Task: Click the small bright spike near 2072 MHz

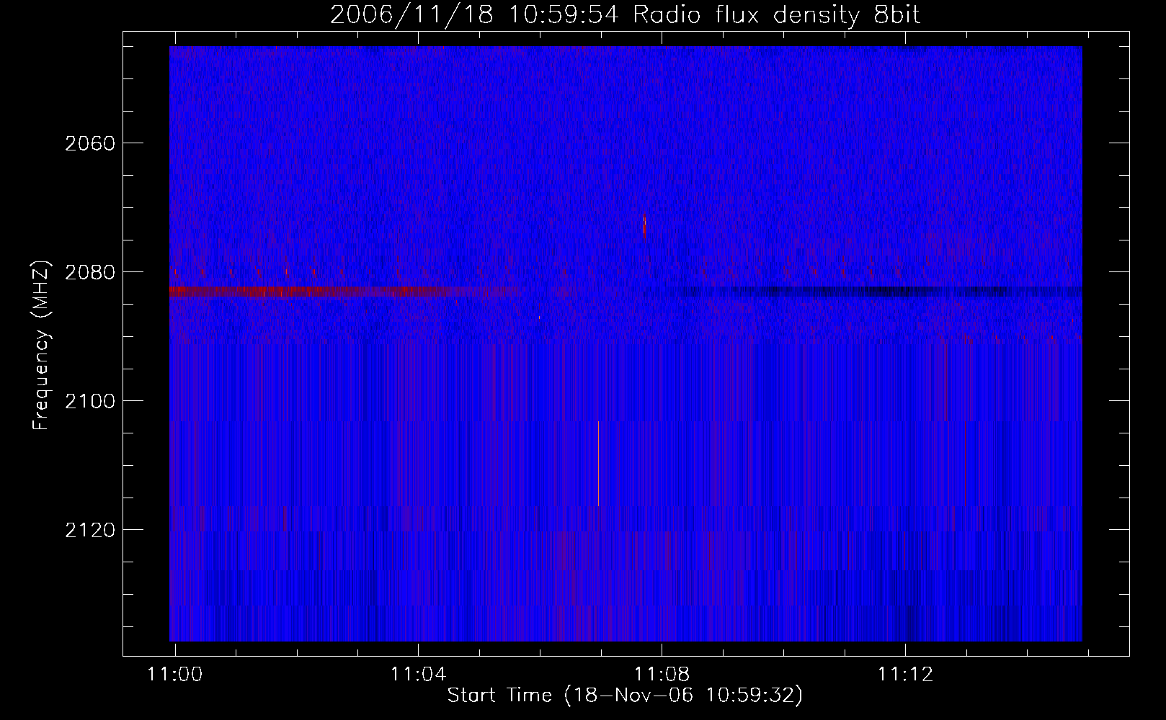Action: click(x=644, y=225)
